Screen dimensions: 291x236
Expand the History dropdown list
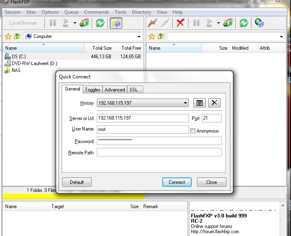click(185, 103)
